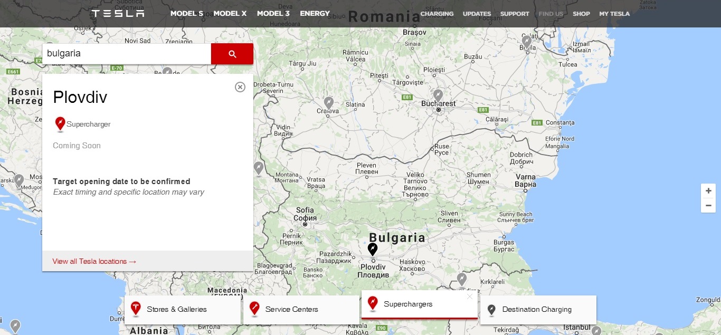Click the red search magnifier button
Screen dimensions: 721x335
(x=232, y=54)
